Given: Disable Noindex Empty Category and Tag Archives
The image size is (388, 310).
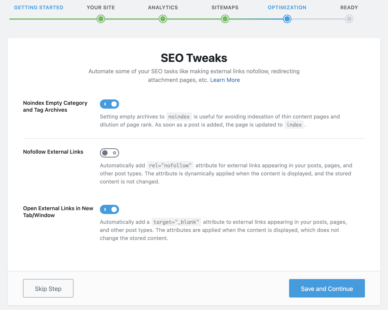Looking at the screenshot, I should click(109, 104).
